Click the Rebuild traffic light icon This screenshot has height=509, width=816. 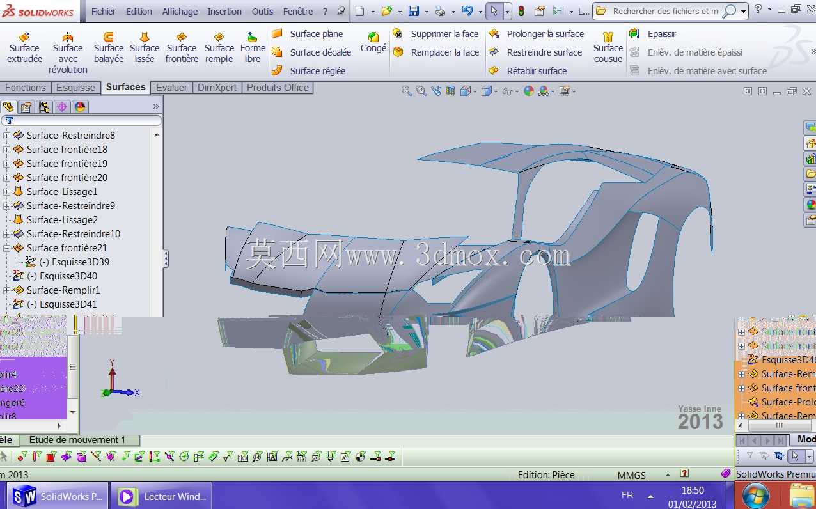[521, 11]
